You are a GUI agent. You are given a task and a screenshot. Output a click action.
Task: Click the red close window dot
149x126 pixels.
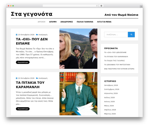click(x=9, y=6)
